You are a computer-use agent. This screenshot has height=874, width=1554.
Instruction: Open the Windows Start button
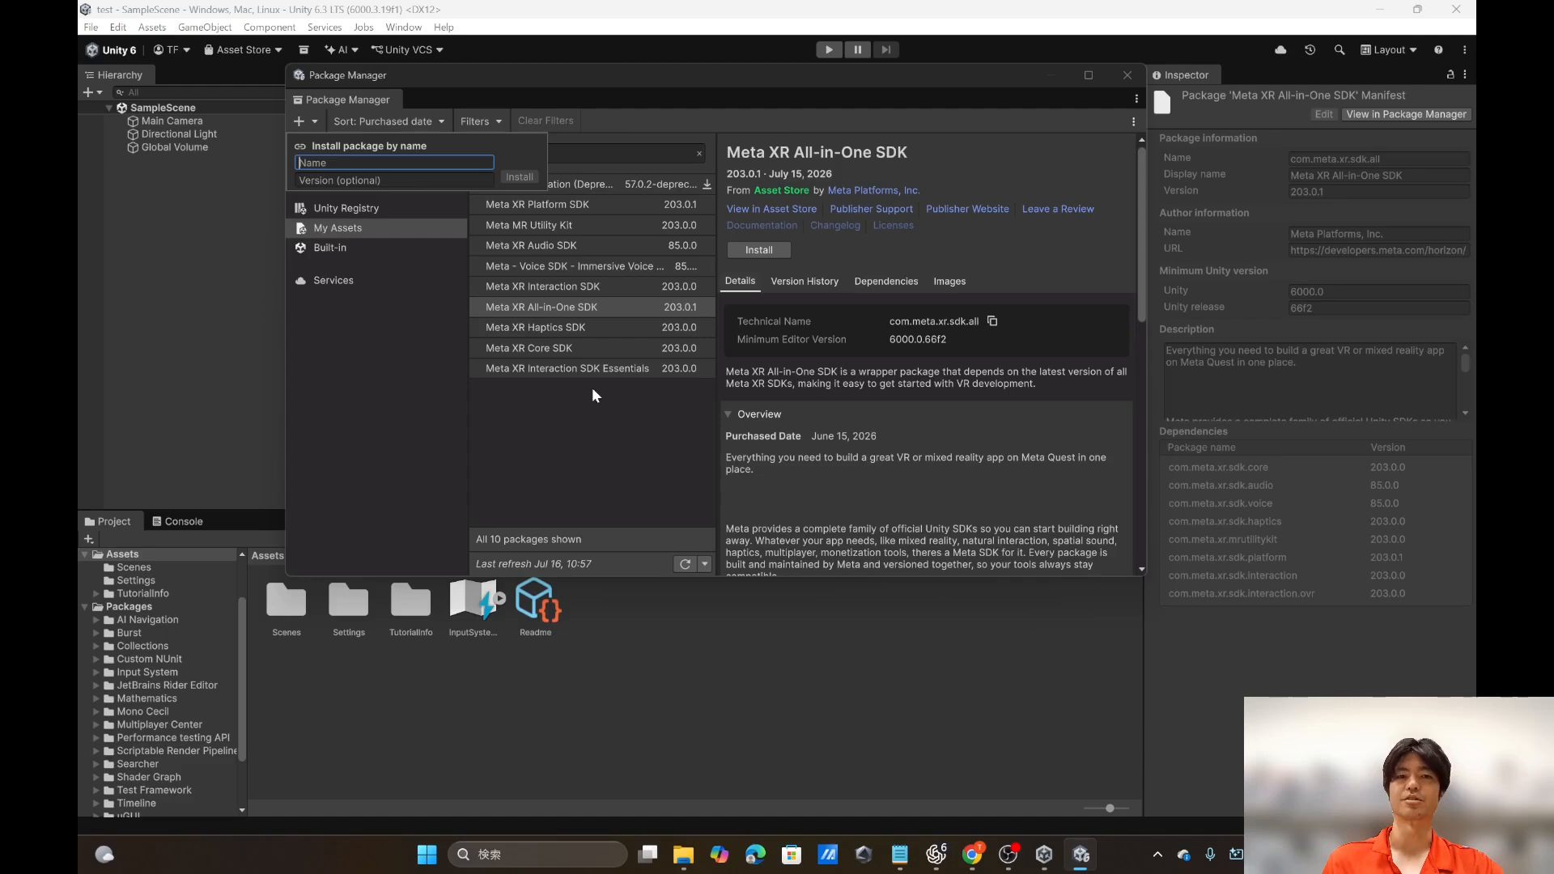click(x=427, y=855)
